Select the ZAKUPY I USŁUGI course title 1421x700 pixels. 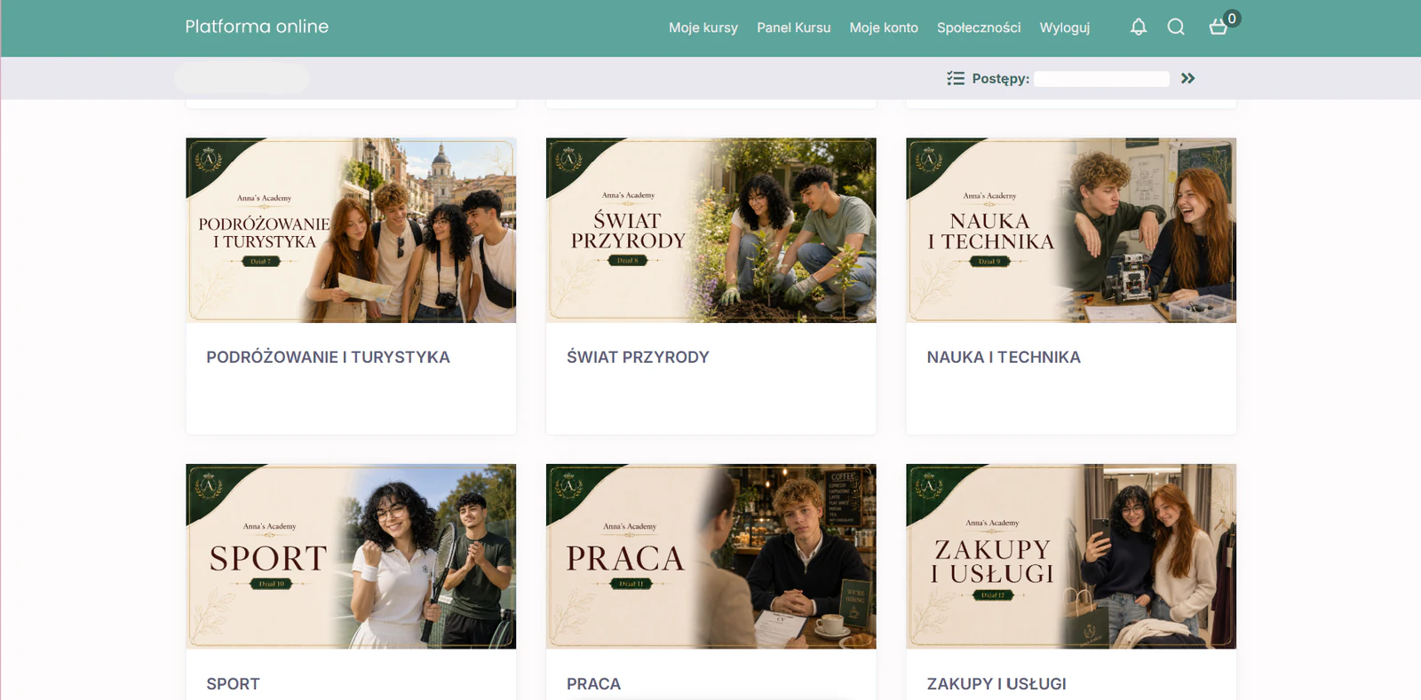pyautogui.click(x=996, y=684)
